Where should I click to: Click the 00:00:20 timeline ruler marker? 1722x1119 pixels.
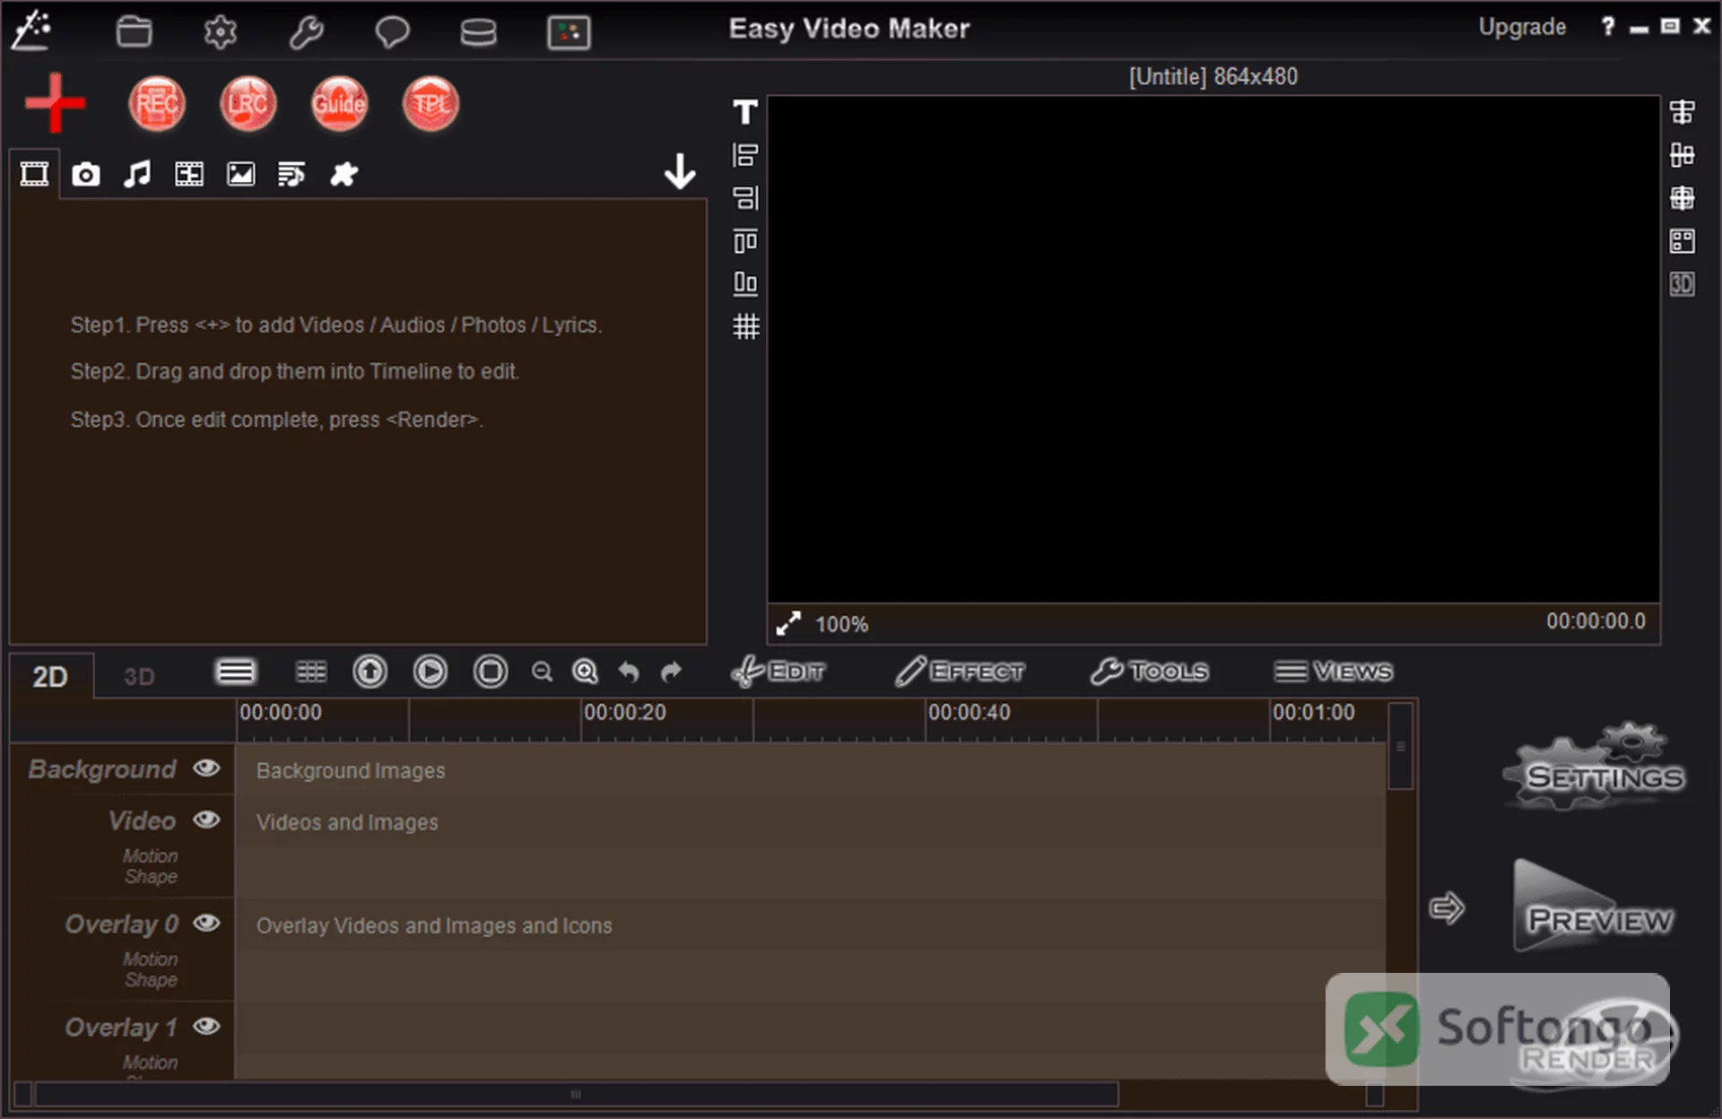pos(625,713)
